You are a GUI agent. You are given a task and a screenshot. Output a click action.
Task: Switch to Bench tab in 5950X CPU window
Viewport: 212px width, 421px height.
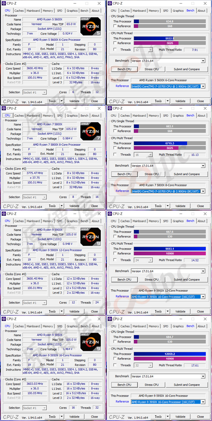point(84,326)
